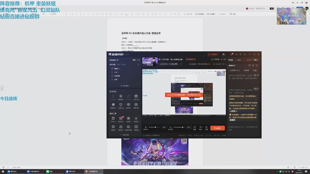Image resolution: width=310 pixels, height=174 pixels.
Task: Switch to 腾讯文档 in the taskbar
Action: tap(73, 171)
